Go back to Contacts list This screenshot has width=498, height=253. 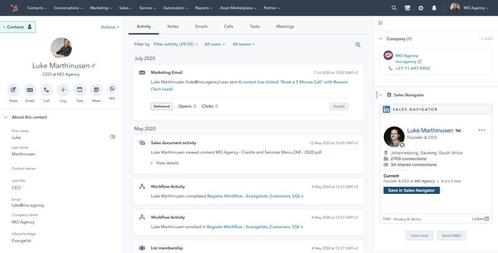click(x=18, y=27)
